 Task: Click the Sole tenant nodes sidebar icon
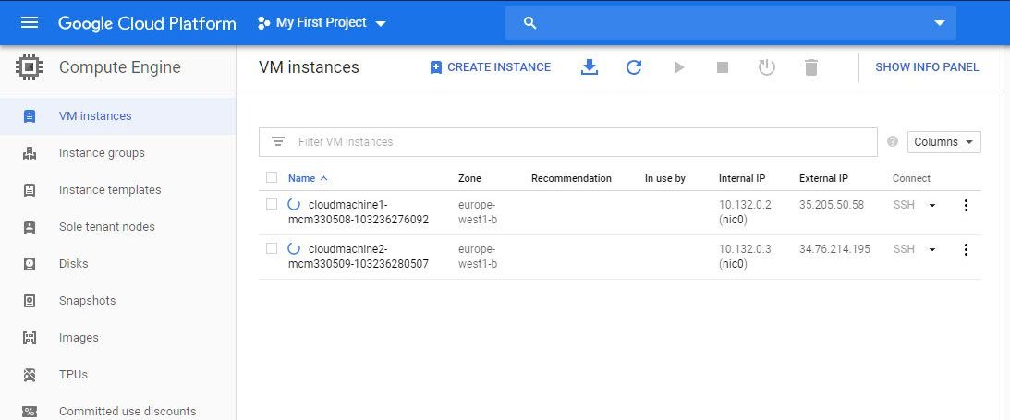(29, 227)
